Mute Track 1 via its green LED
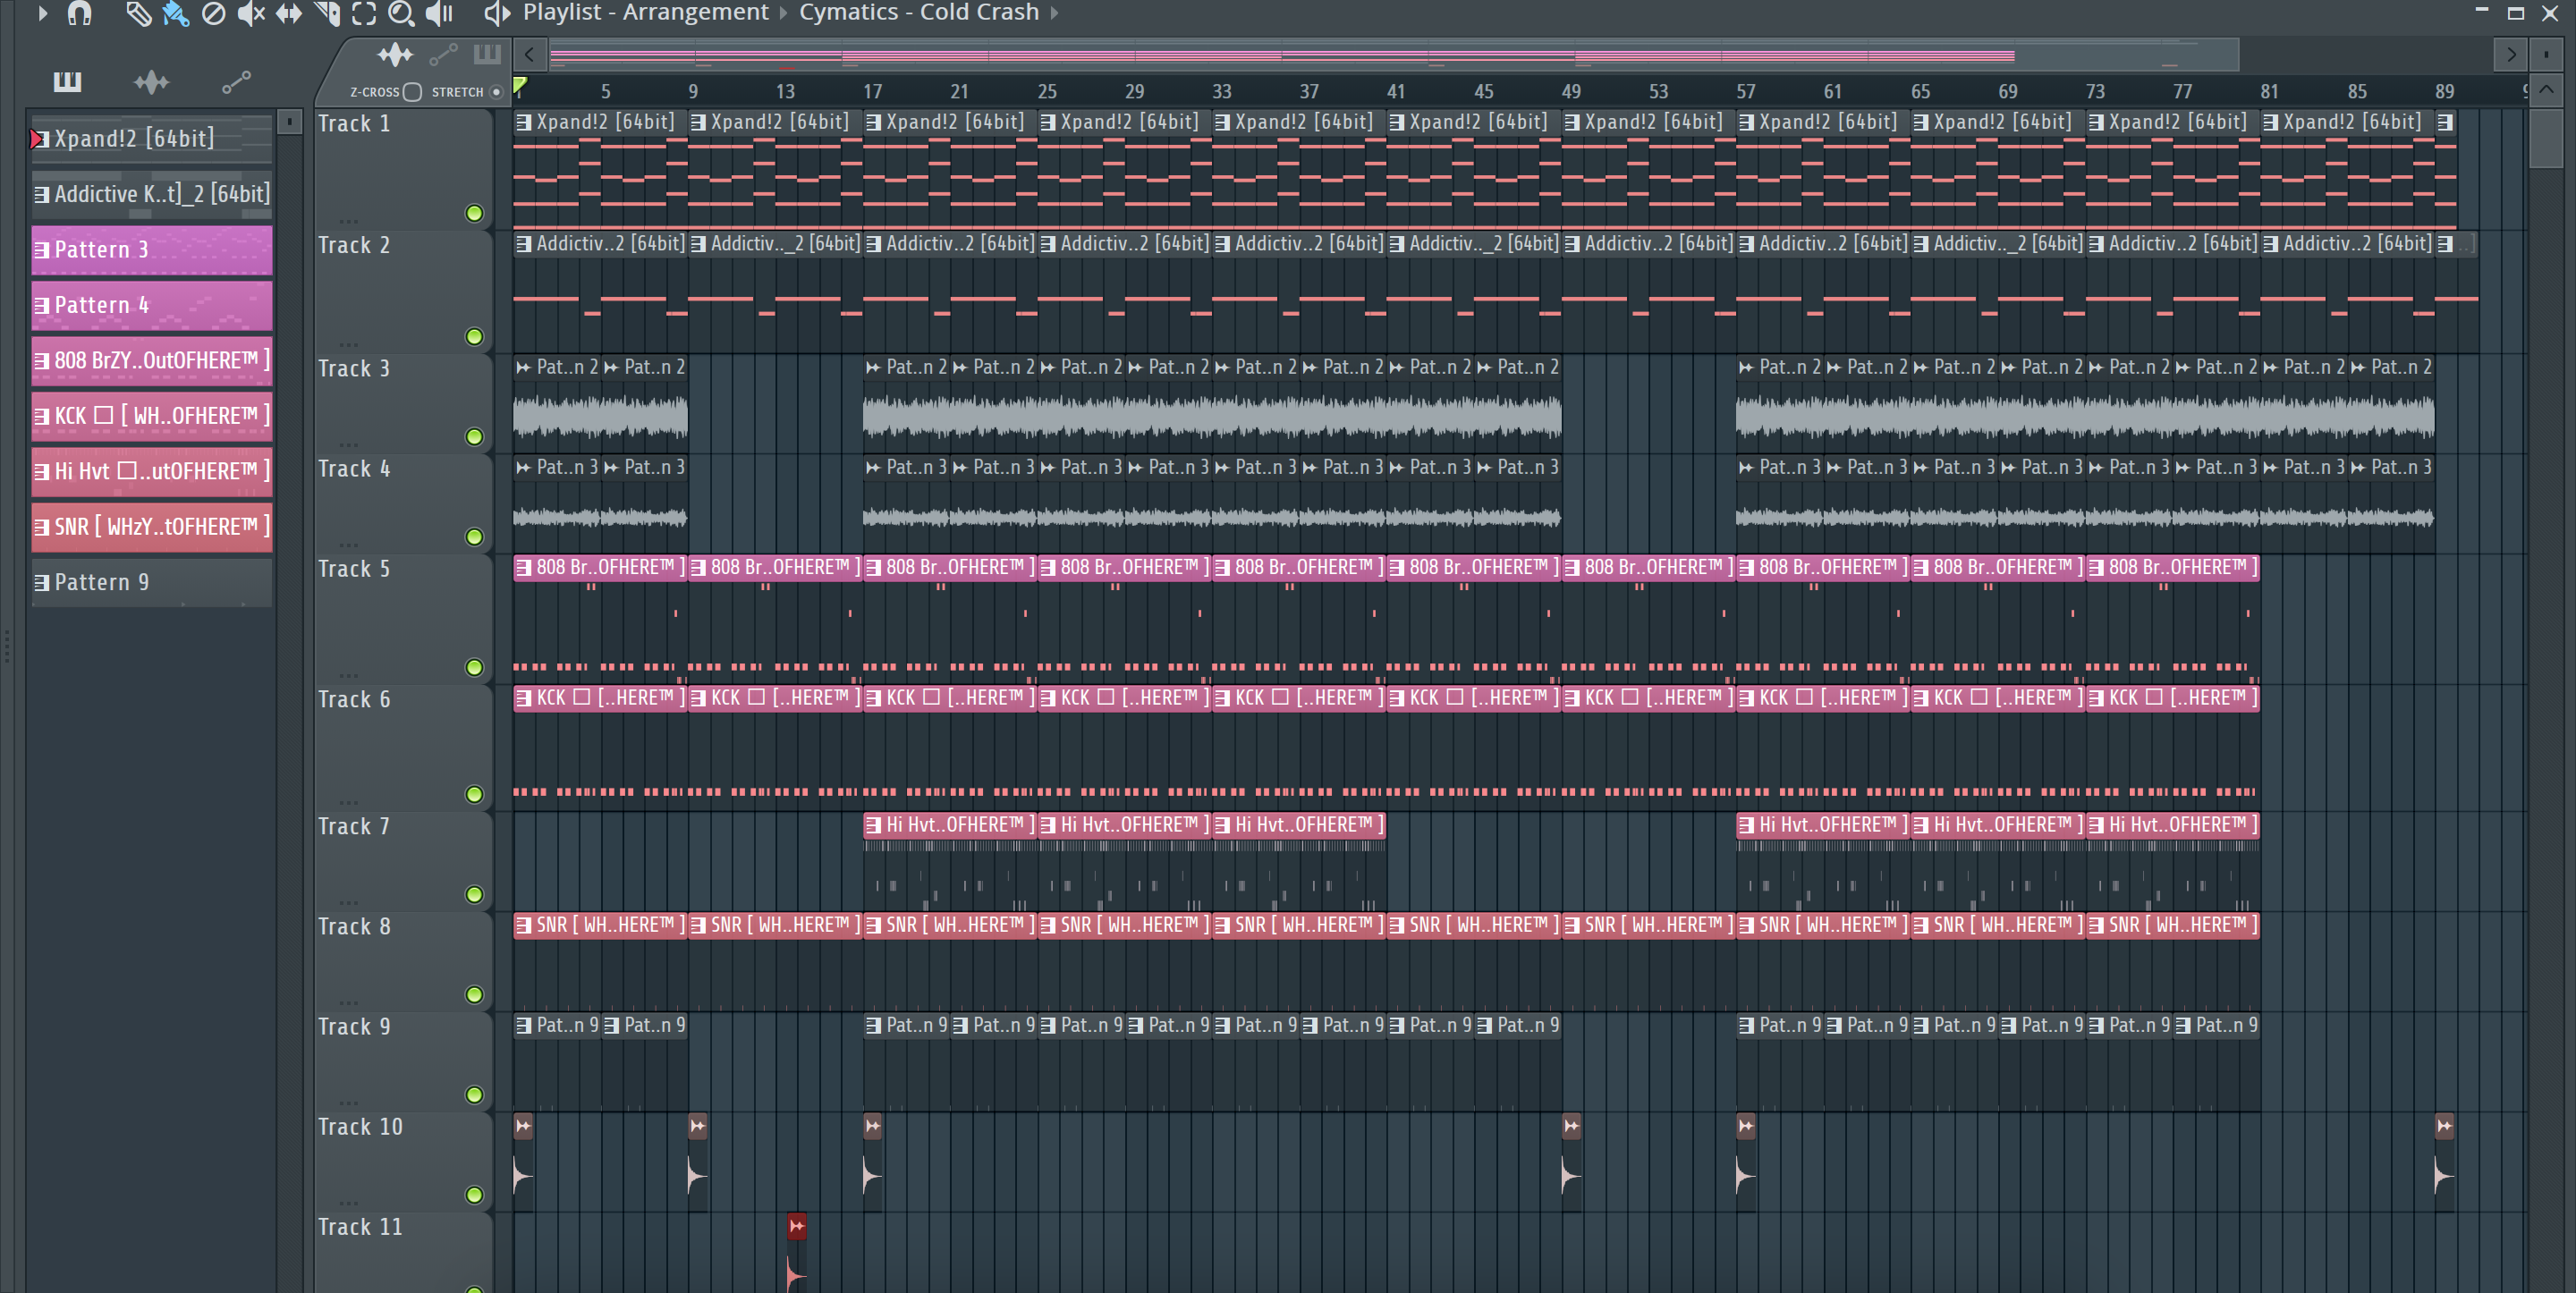This screenshot has height=1293, width=2576. [x=474, y=213]
